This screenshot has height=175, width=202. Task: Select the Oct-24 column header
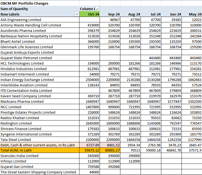(90, 14)
